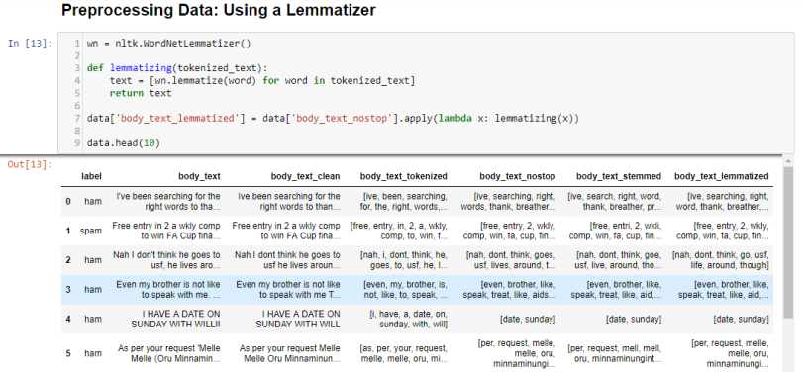Click stemmed cell '[free, entri, 2, wkli'
The width and height of the screenshot is (802, 372).
[x=615, y=231]
